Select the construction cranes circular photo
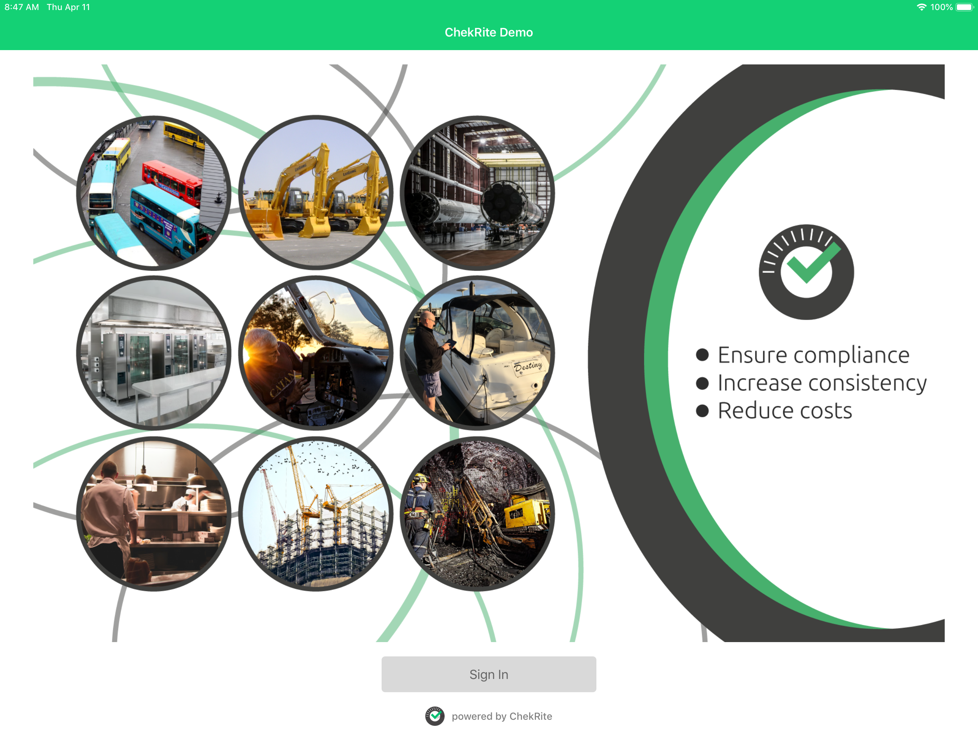This screenshot has height=733, width=978. pyautogui.click(x=316, y=514)
